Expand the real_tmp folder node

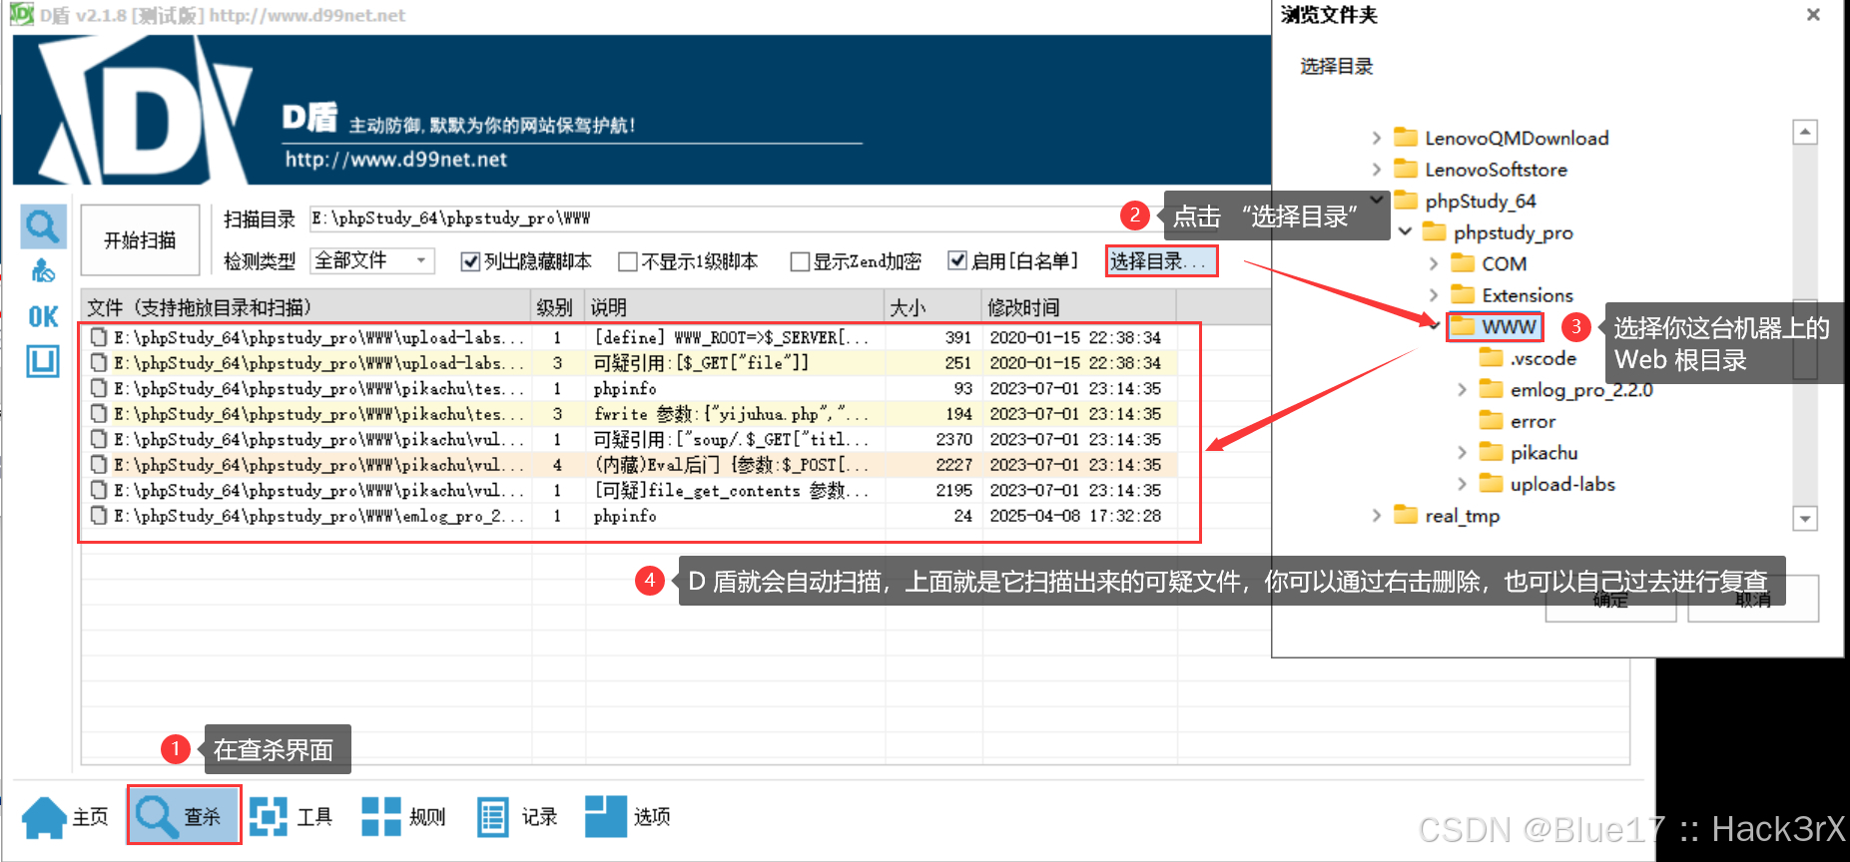click(1376, 516)
